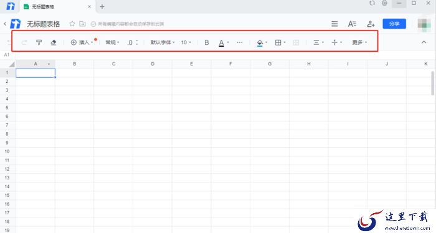Open the font color dropdown arrow
The image size is (436, 233).
228,42
